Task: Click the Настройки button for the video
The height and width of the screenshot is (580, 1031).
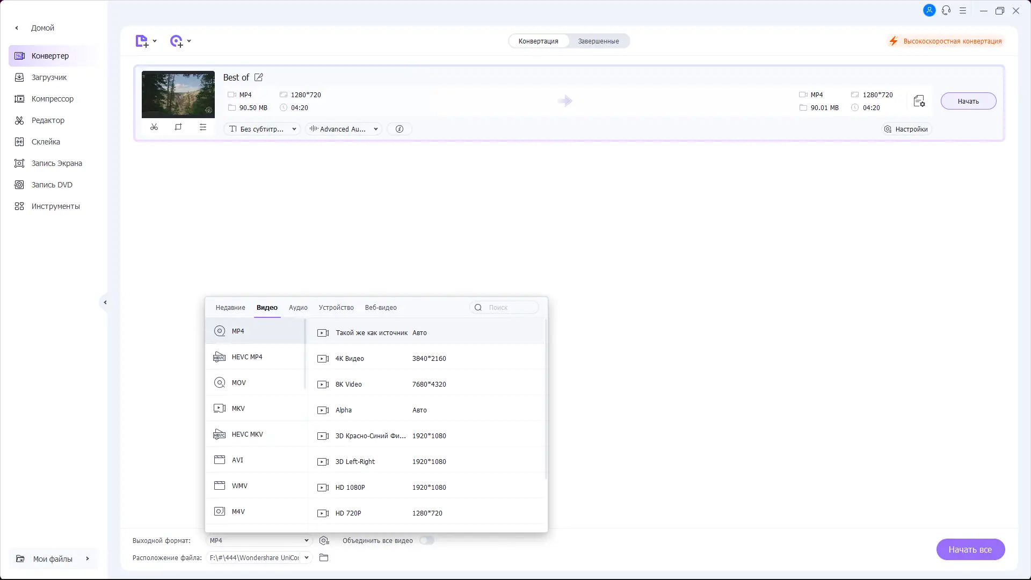Action: click(906, 129)
